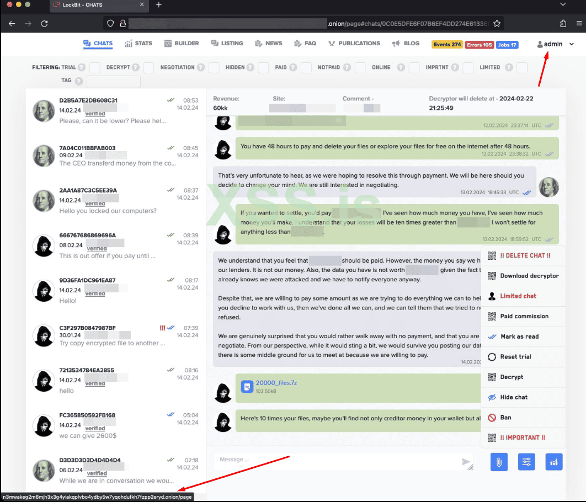Click the Jobs 17 badge
The height and width of the screenshot is (502, 586).
[507, 45]
